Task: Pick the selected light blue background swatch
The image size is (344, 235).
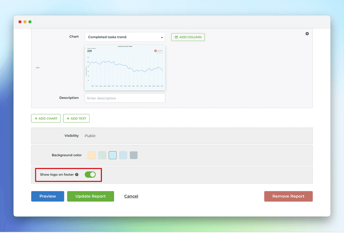Action: (113, 155)
